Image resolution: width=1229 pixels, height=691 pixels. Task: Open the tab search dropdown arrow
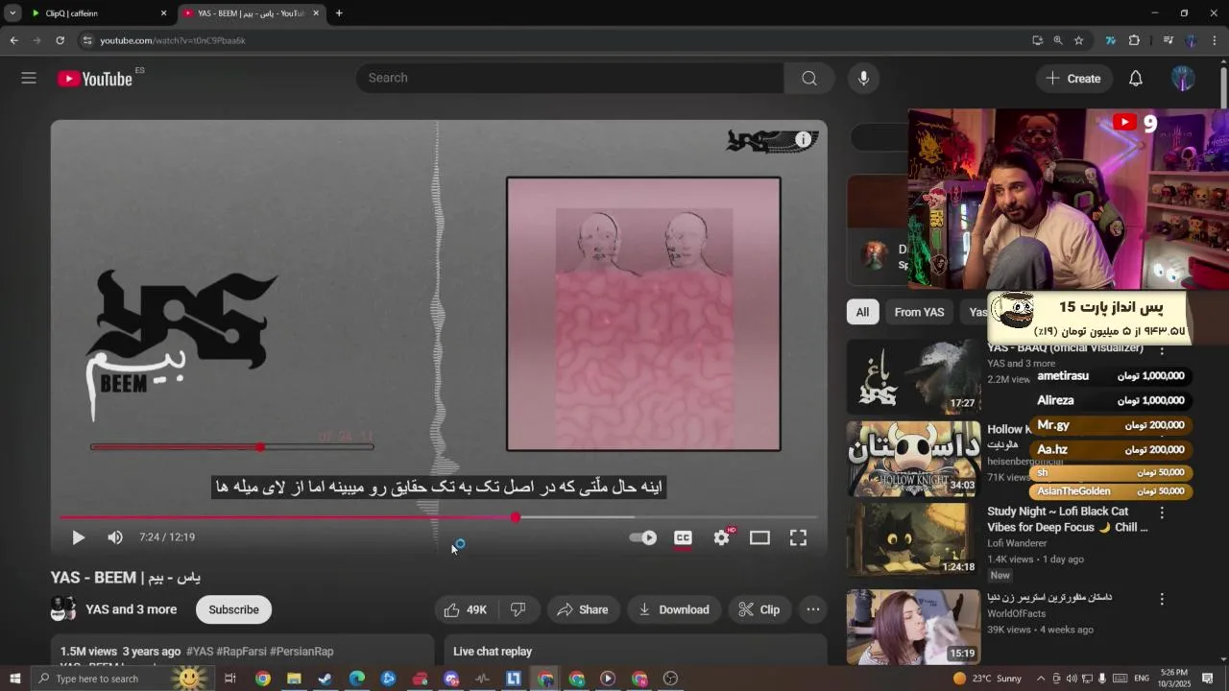12,13
